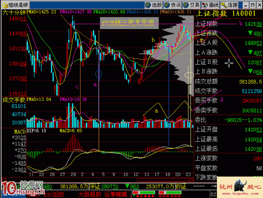
Task: Click the 委比 row showing -1.63%
Action: [x=228, y=120]
